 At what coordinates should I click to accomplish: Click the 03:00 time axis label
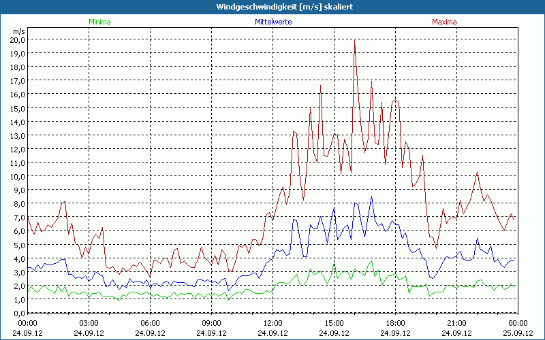89,322
